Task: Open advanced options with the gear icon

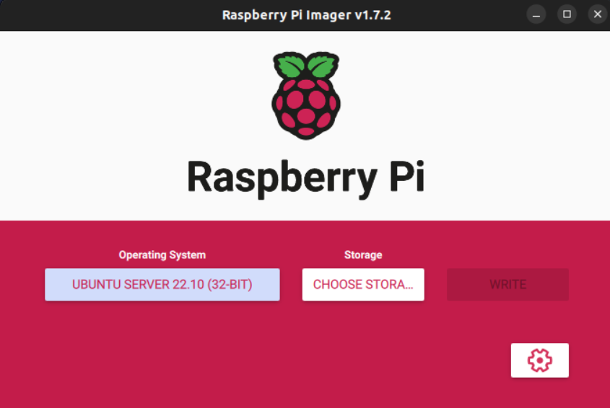Action: 539,360
